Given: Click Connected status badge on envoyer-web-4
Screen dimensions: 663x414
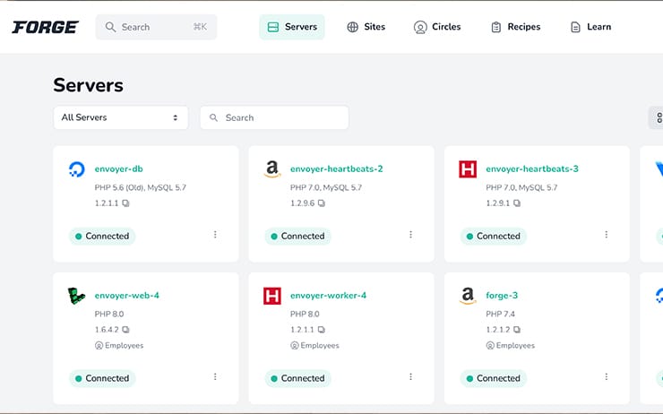Looking at the screenshot, I should pos(102,378).
